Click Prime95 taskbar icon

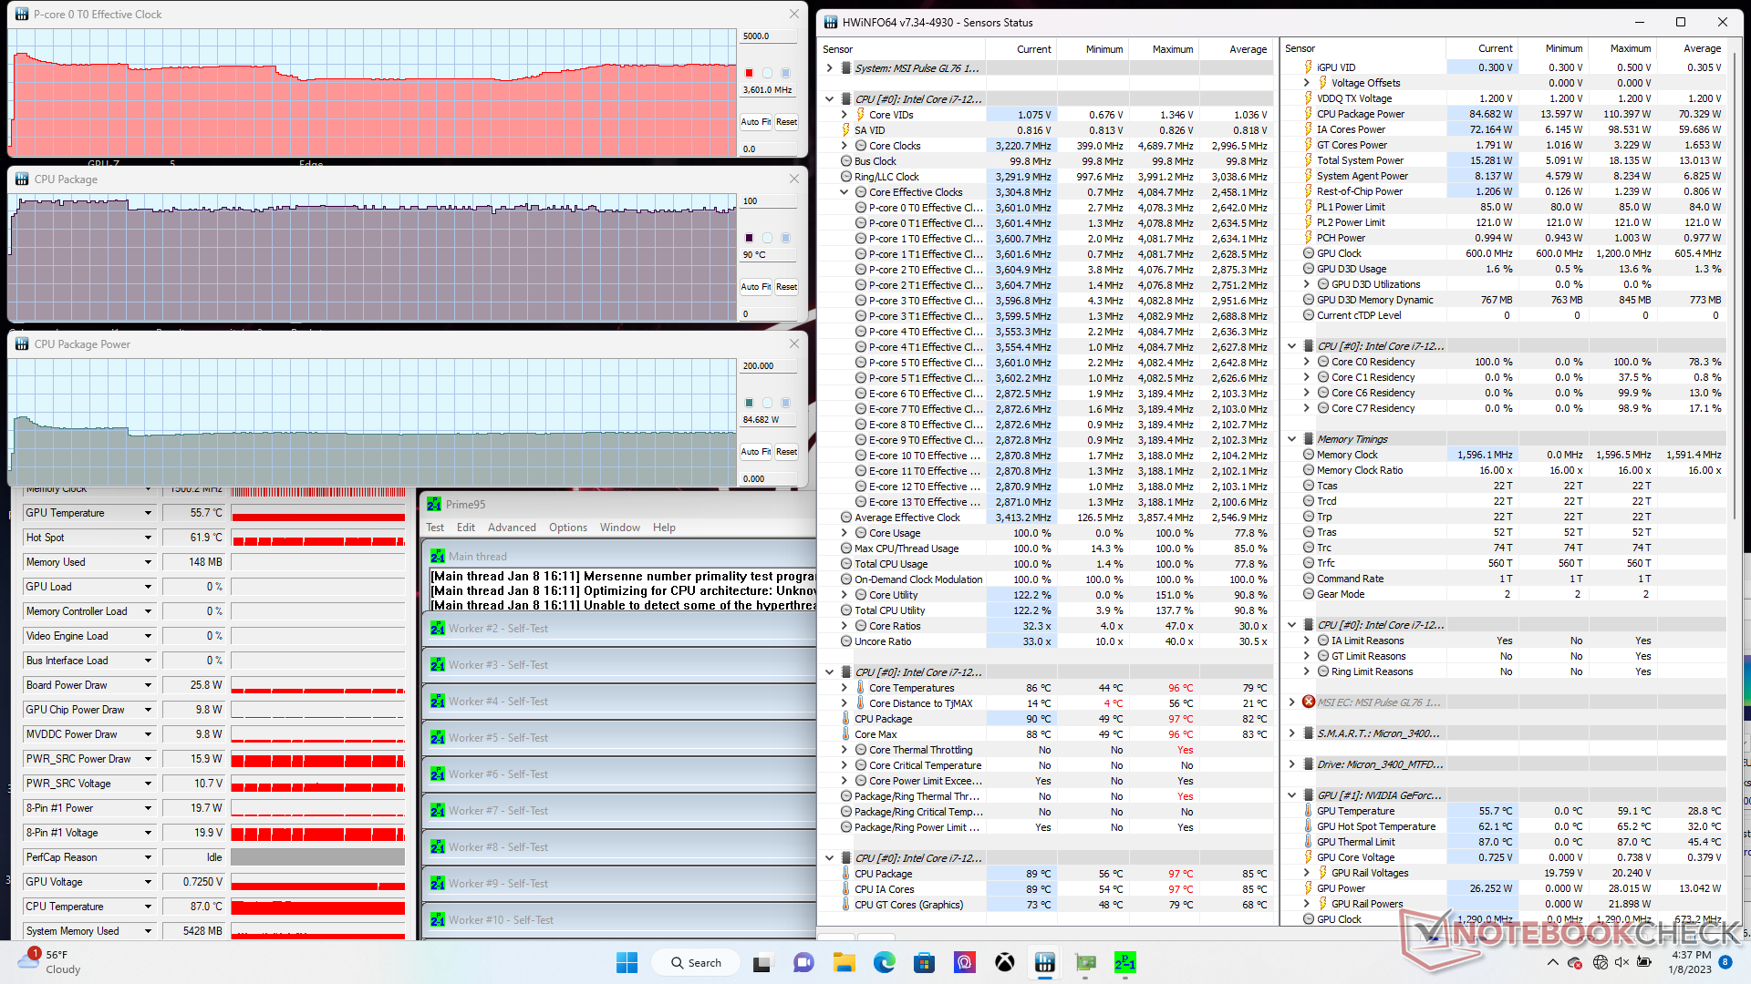pos(1124,963)
